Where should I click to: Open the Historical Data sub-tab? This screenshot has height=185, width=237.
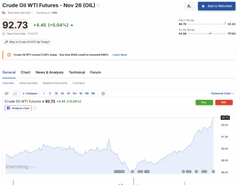click(28, 83)
